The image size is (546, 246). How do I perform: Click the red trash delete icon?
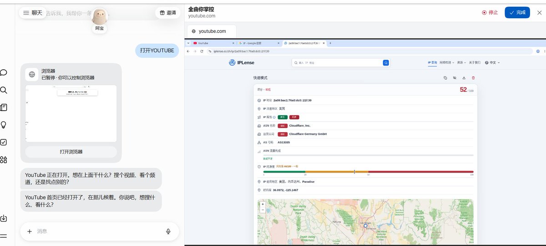(x=473, y=78)
